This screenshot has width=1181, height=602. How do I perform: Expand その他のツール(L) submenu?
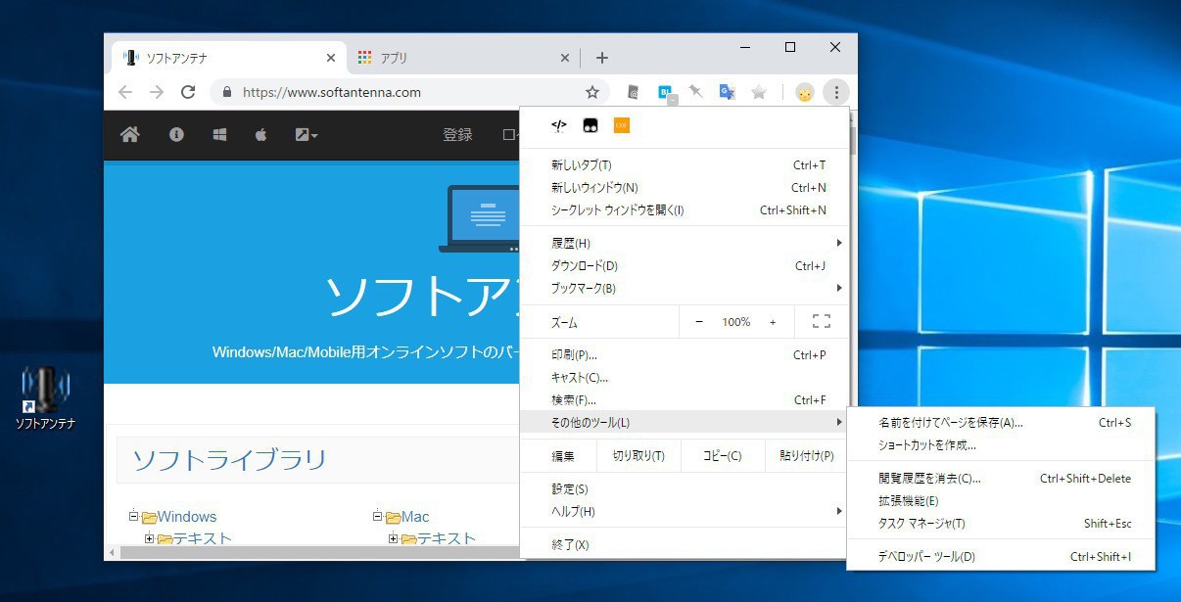[684, 423]
